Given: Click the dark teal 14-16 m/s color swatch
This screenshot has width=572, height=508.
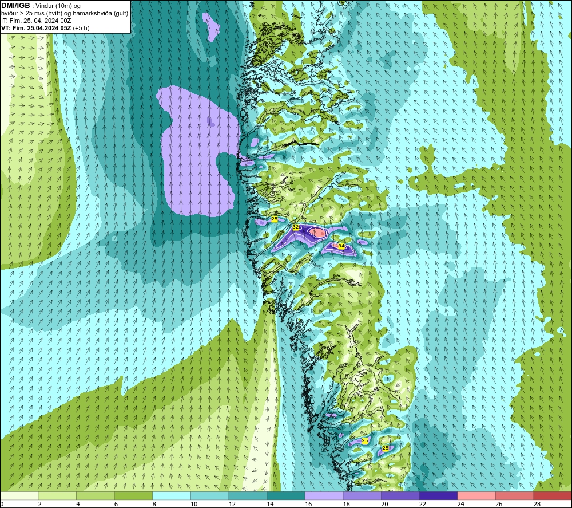Looking at the screenshot, I should tap(286, 495).
